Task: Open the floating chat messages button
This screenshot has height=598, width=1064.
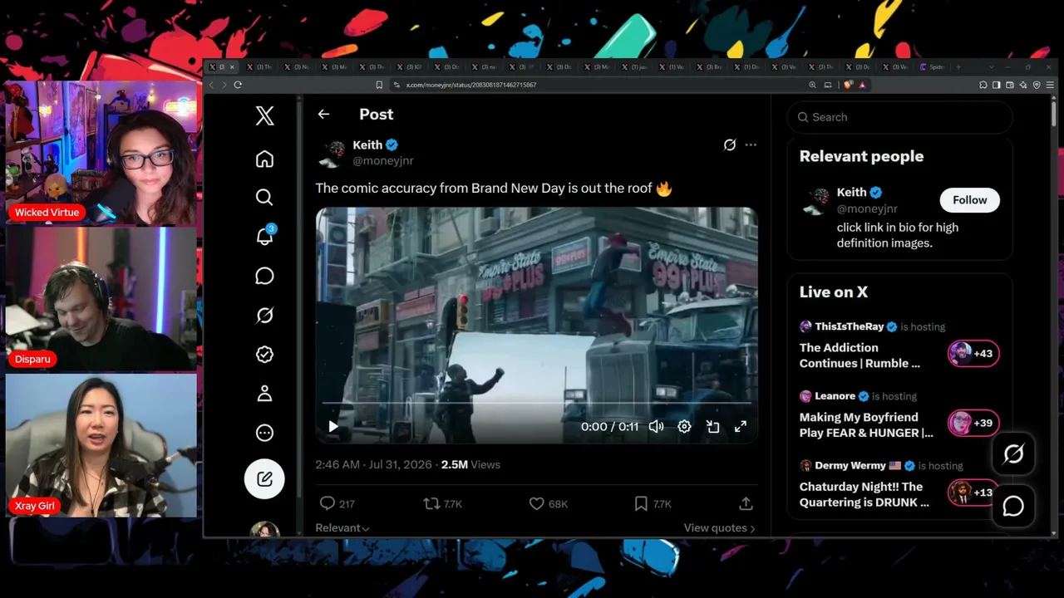Action: point(1013,506)
